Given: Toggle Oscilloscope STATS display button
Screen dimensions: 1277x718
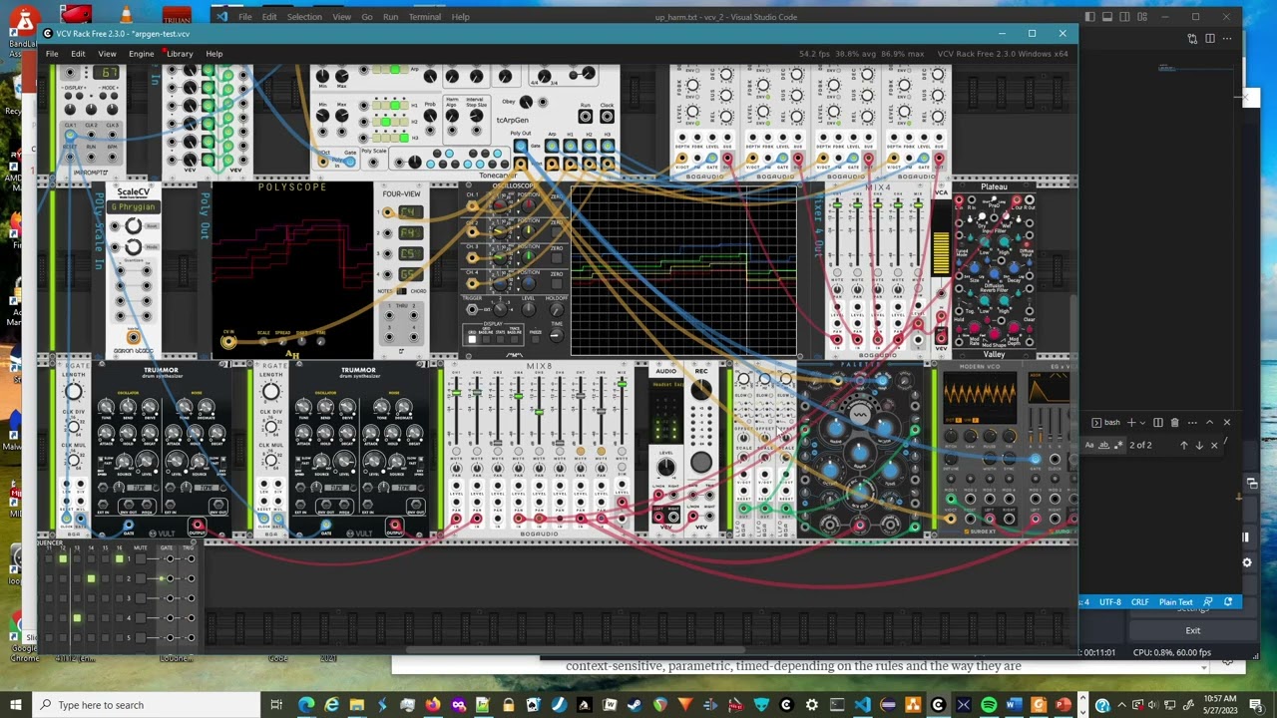Looking at the screenshot, I should click(500, 339).
